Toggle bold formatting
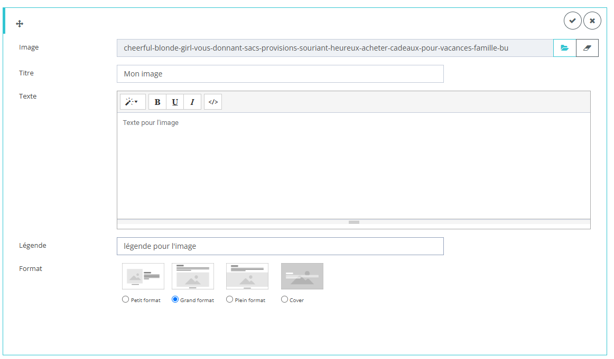614x359 pixels. pyautogui.click(x=157, y=102)
